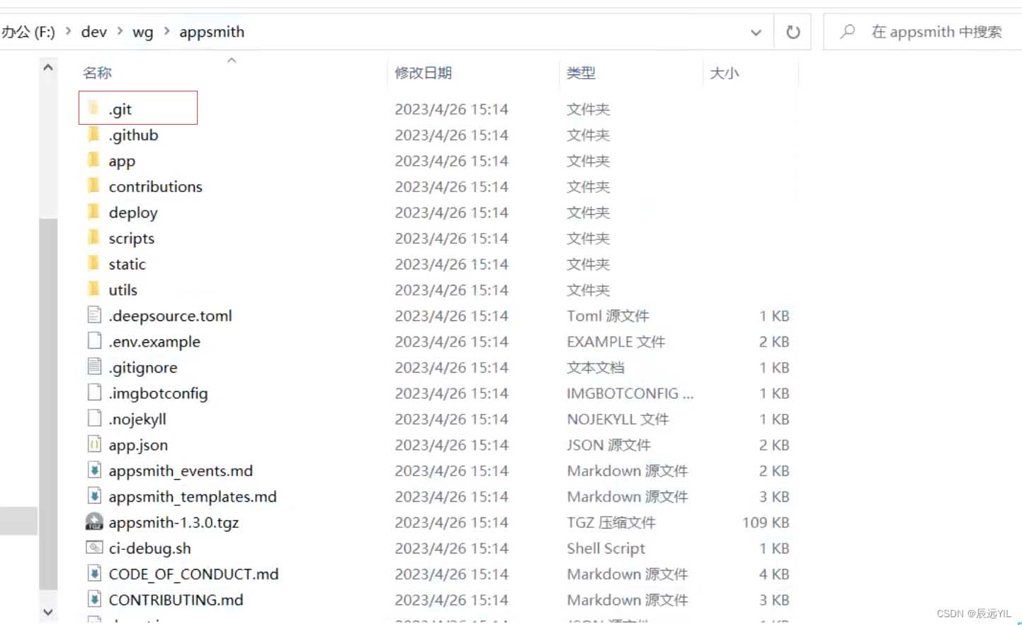1022x625 pixels.
Task: Select the .env.example file name
Action: click(154, 342)
